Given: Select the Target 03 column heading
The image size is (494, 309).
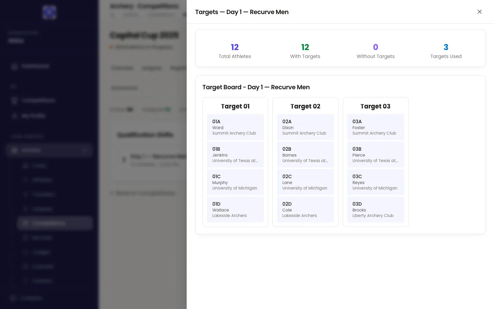Looking at the screenshot, I should (x=375, y=106).
